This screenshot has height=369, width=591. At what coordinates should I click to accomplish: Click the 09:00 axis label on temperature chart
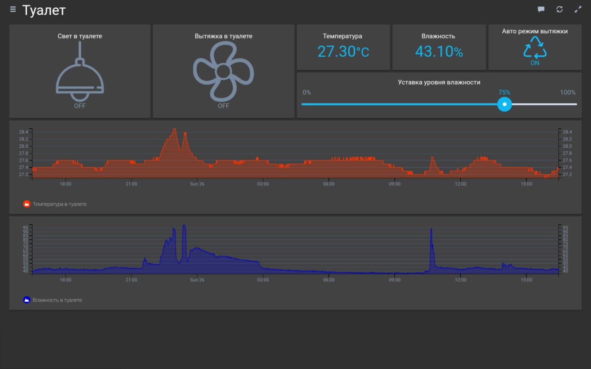[x=395, y=184]
